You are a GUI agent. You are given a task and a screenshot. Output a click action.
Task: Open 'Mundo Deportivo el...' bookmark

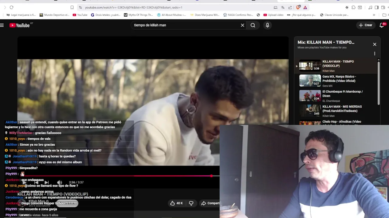point(54,15)
